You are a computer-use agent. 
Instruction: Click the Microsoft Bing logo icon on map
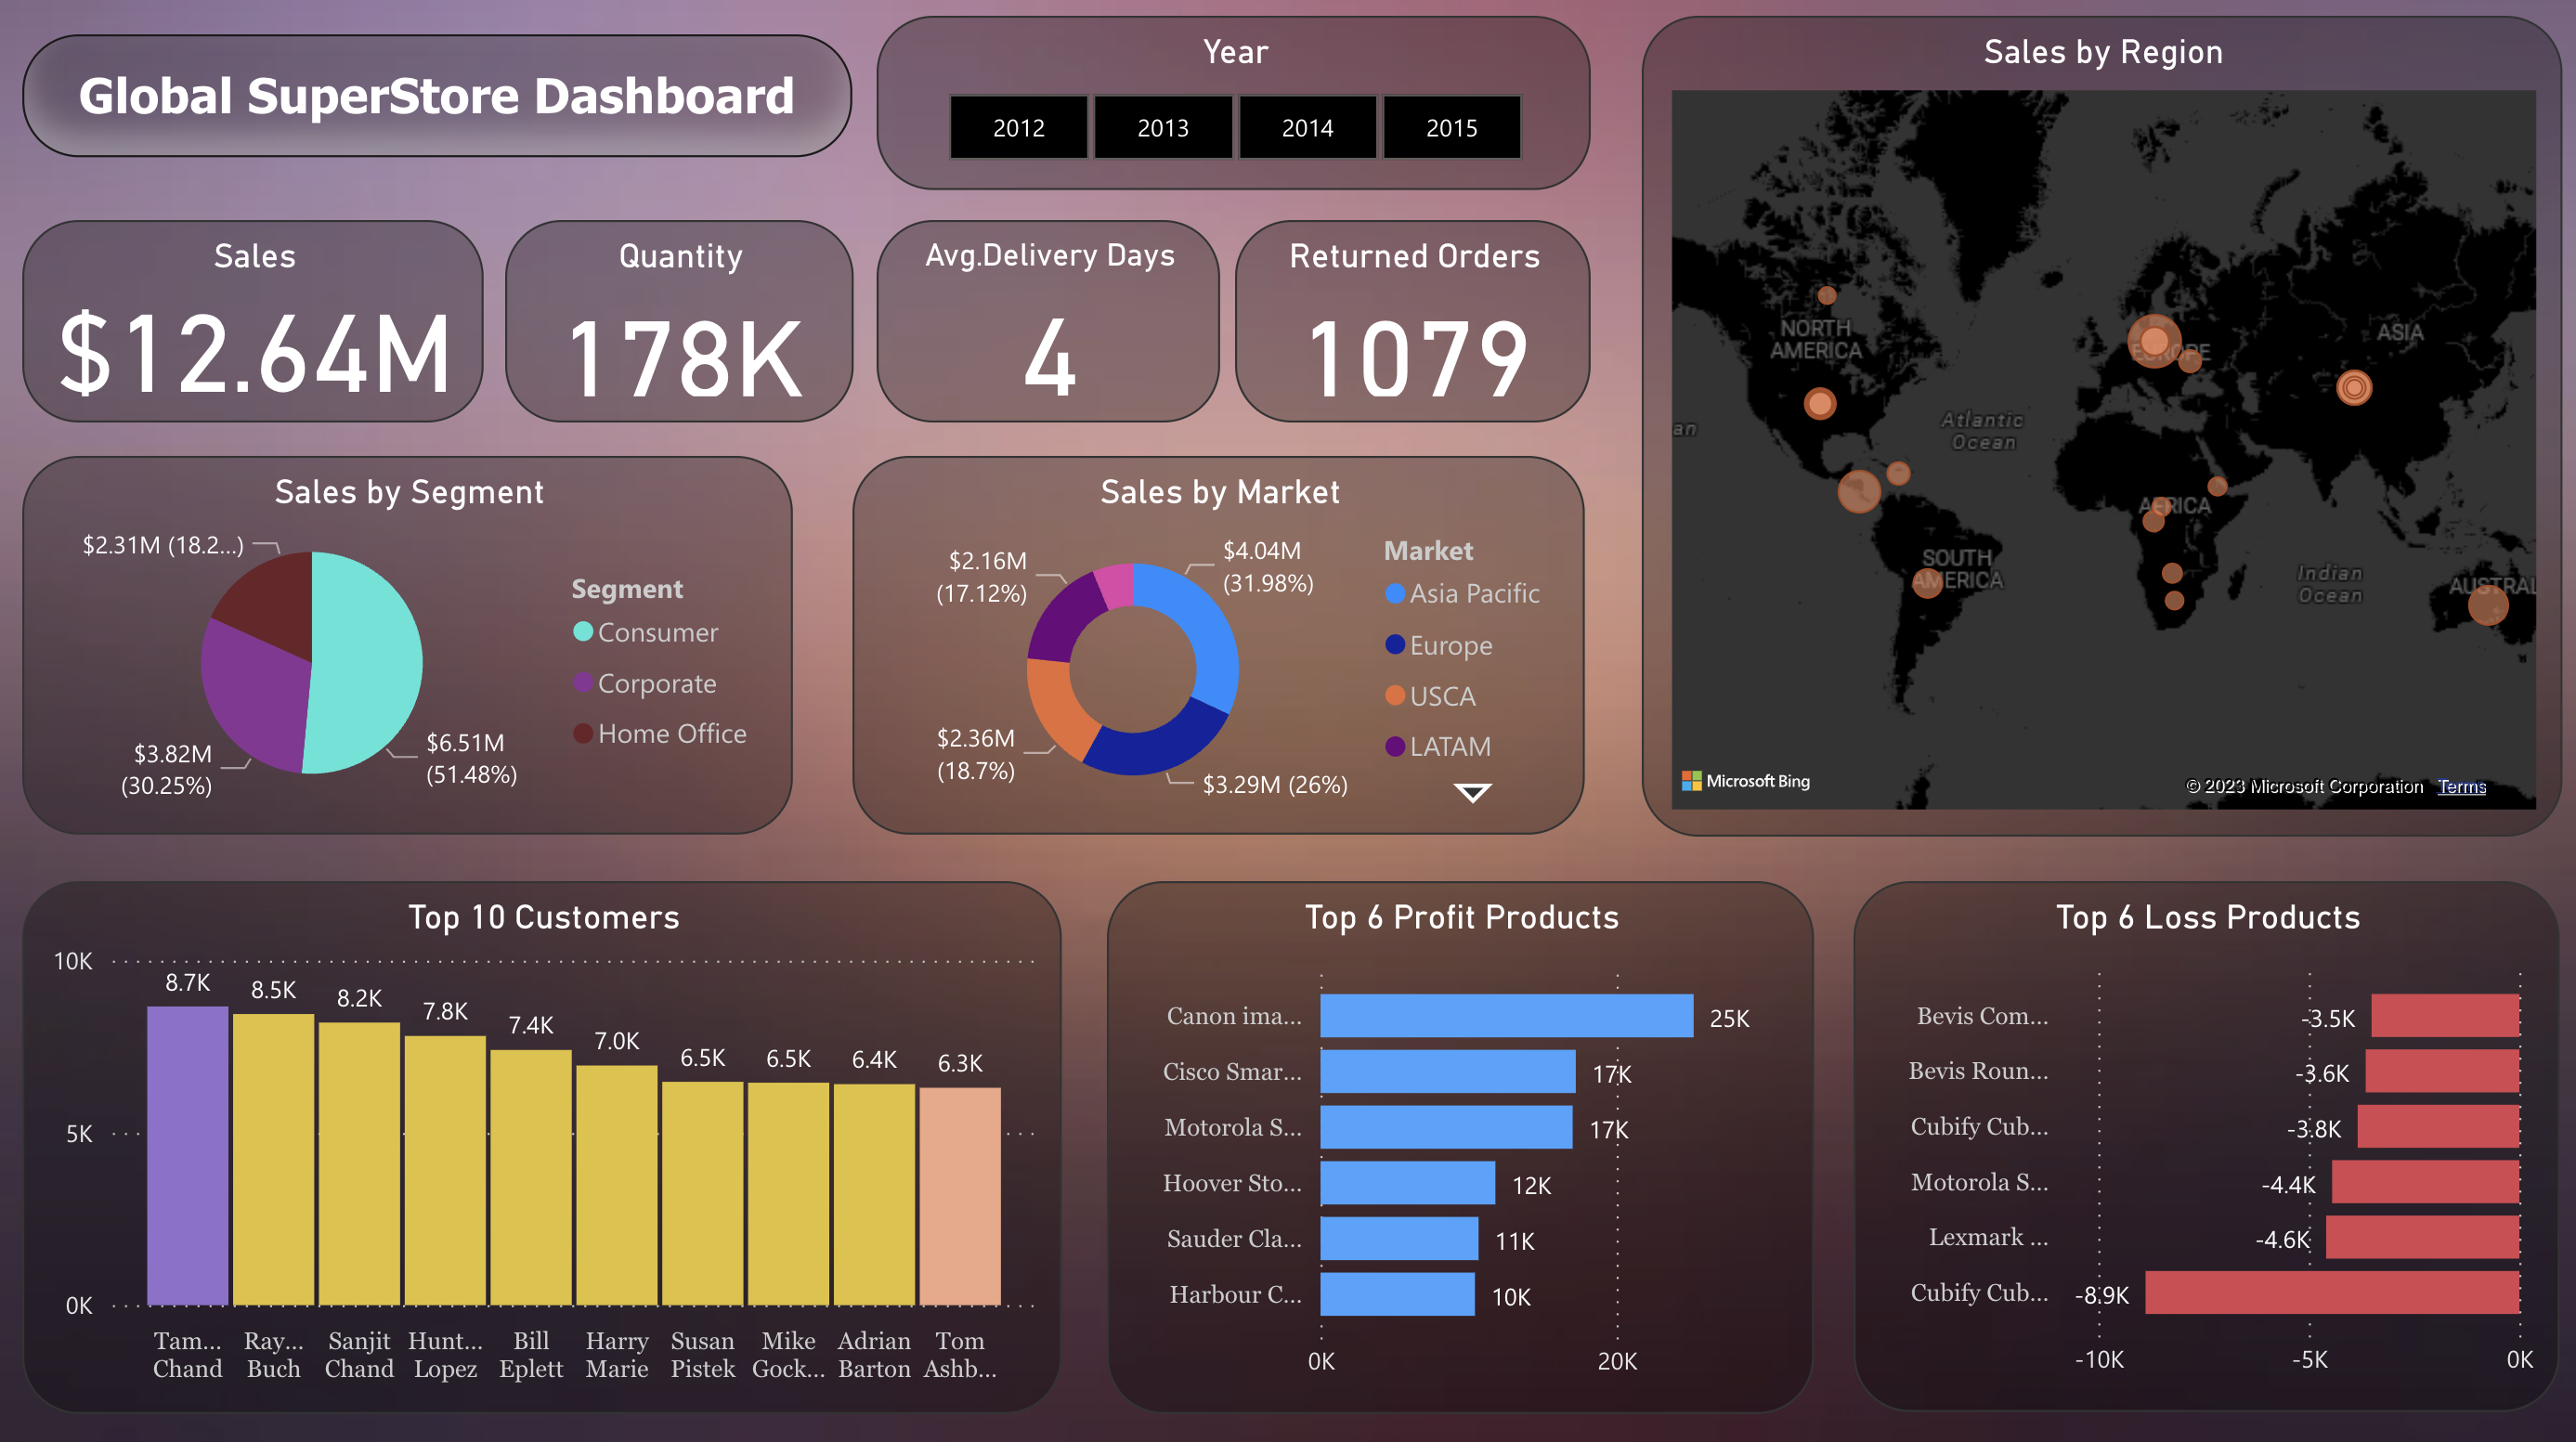pyautogui.click(x=1689, y=780)
